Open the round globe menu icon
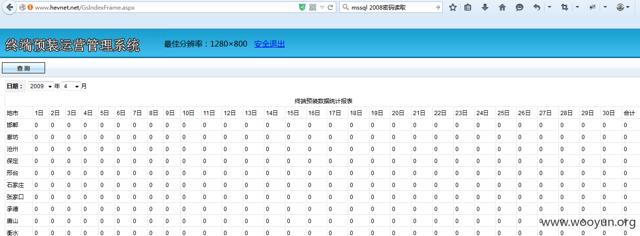Image resolution: width=640 pixels, height=236 pixels. [620, 7]
